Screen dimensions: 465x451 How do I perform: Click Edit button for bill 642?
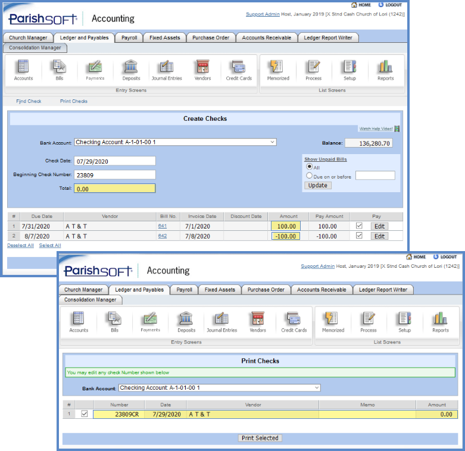(x=379, y=236)
